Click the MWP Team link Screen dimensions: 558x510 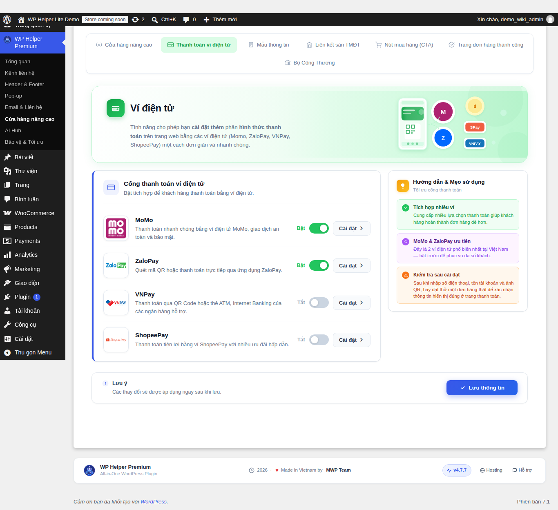338,470
